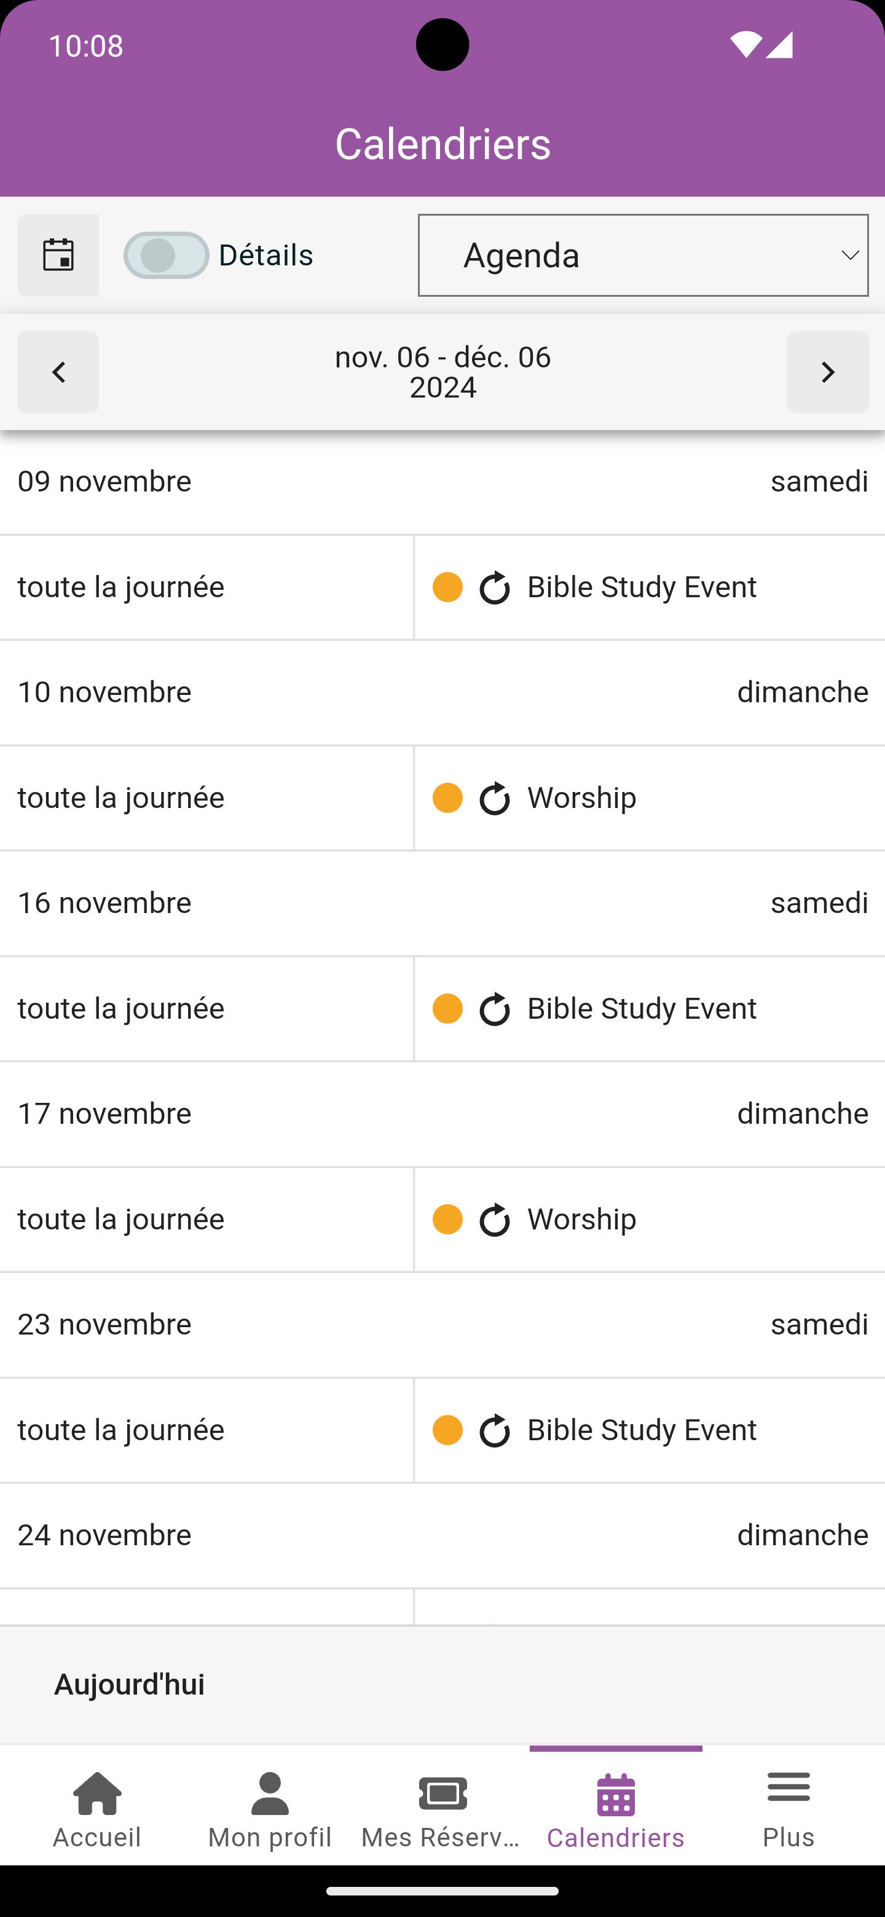Open the calendar date picker icon

tap(58, 255)
